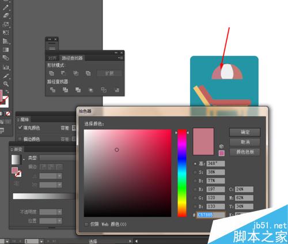
Task: Click the rainbow hue slider strip
Action: point(182,173)
